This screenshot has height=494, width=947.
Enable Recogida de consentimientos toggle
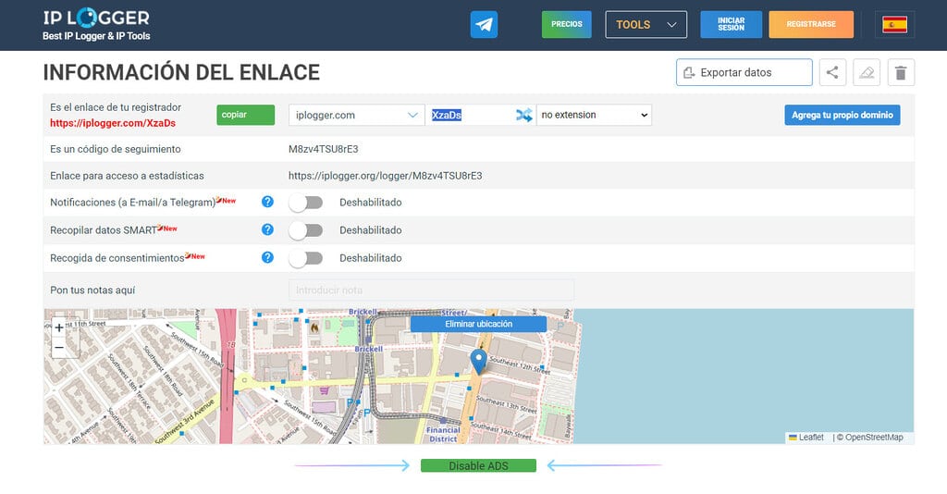pyautogui.click(x=305, y=258)
